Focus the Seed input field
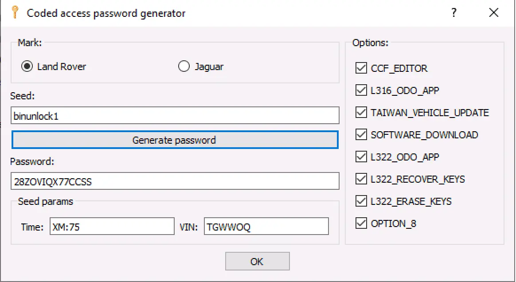 (175, 115)
